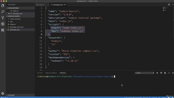Click line number 1 in gutter

pos(41,8)
